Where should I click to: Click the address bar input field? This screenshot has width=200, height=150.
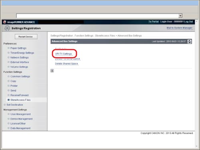click(x=97, y=16)
